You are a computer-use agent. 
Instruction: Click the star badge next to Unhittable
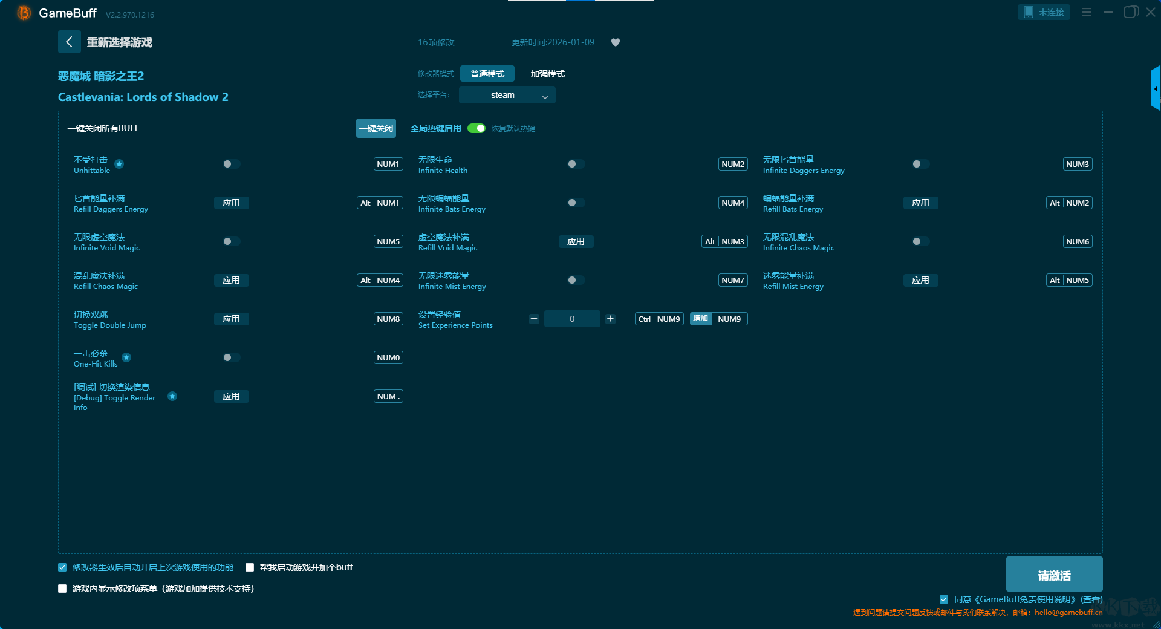(x=119, y=164)
